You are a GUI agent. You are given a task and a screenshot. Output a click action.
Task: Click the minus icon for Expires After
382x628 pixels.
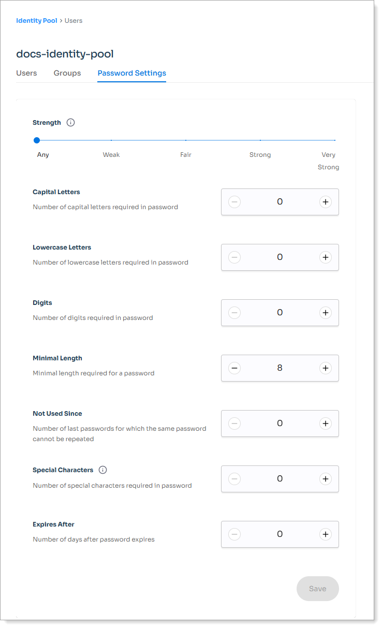[x=234, y=534]
